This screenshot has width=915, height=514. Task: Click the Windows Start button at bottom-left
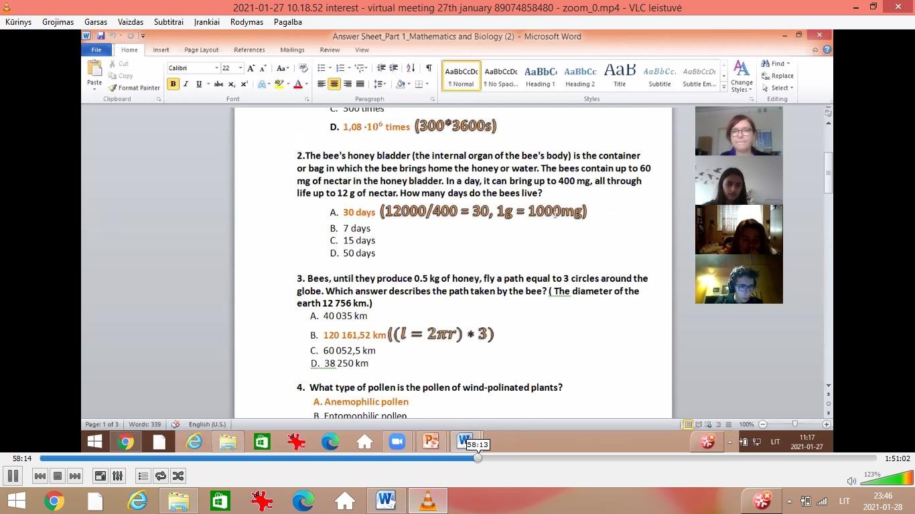(16, 501)
